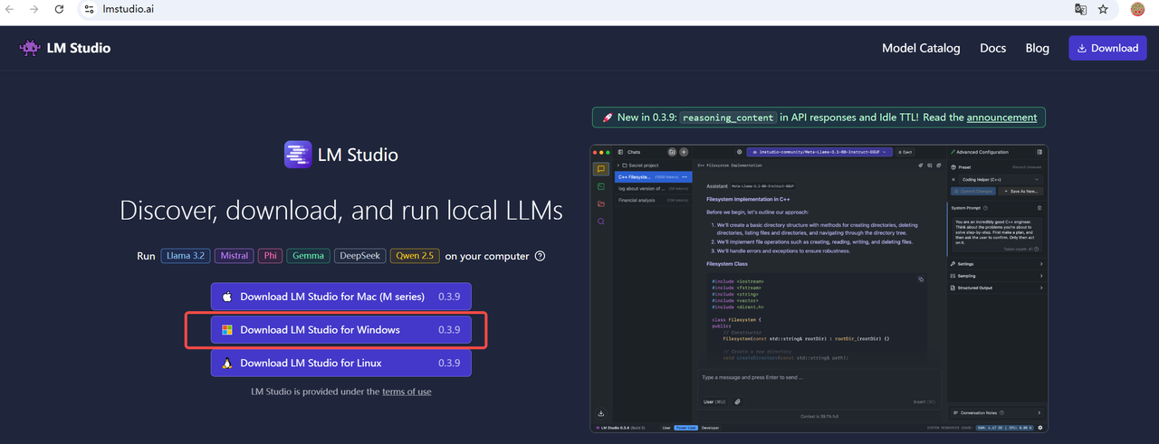This screenshot has height=444, width=1159.
Task: Click the Eject button in preview
Action: (x=905, y=152)
